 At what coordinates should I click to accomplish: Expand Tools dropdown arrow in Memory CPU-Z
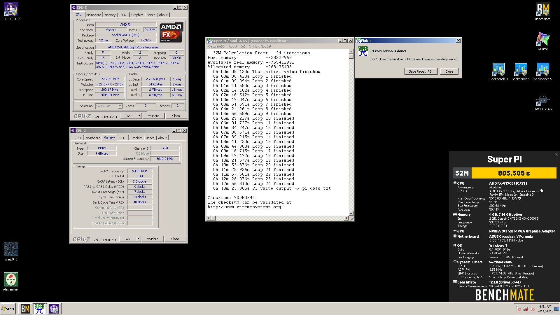tap(138, 239)
